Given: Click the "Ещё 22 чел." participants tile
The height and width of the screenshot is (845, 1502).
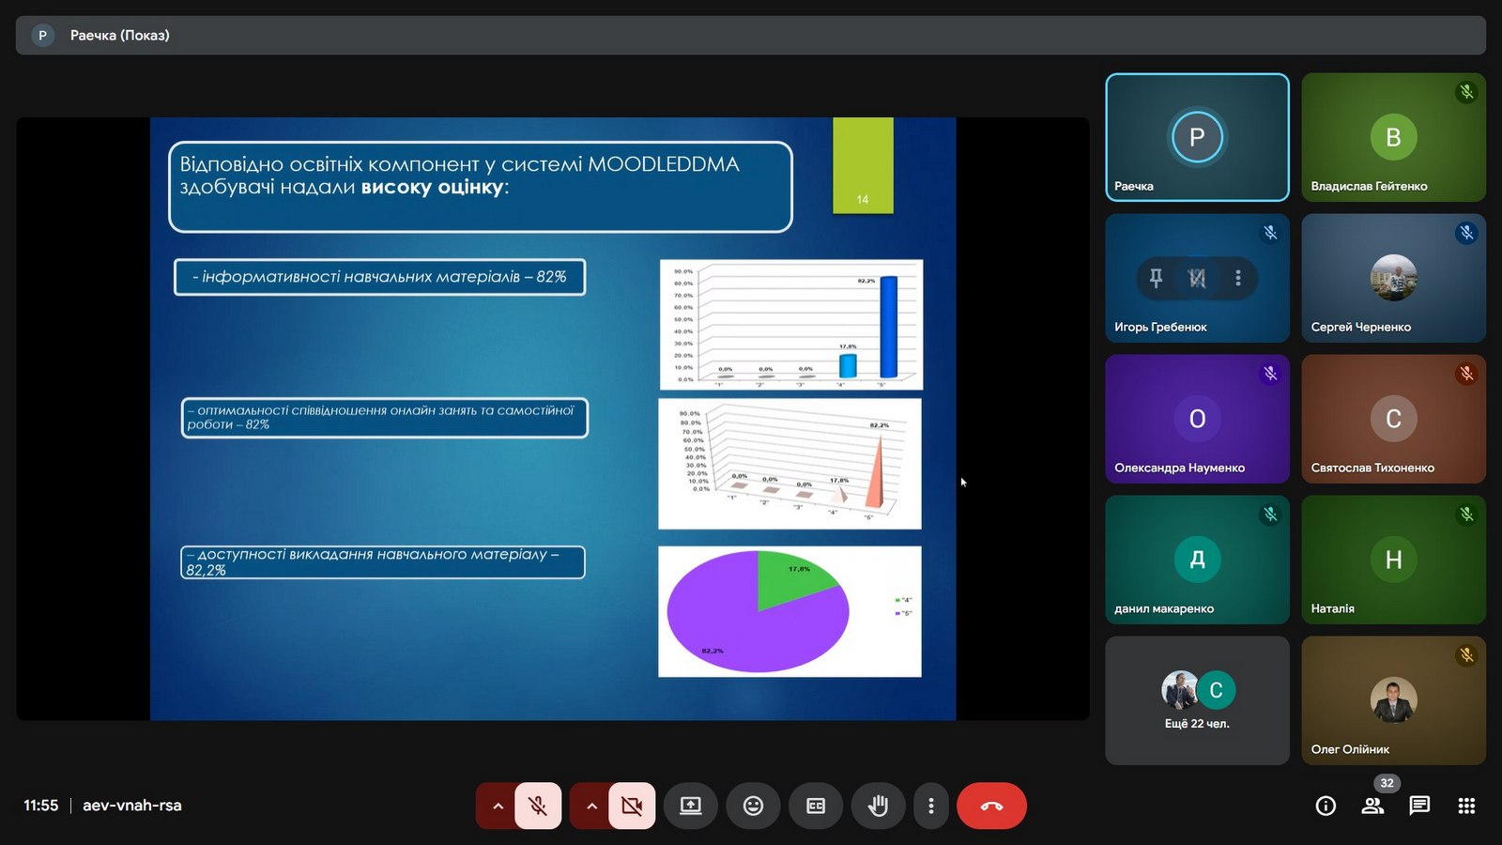Looking at the screenshot, I should tap(1197, 700).
